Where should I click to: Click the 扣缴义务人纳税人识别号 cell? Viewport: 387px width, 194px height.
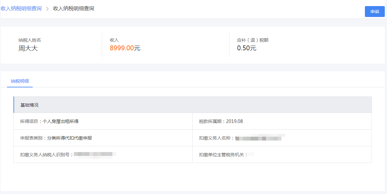[103, 155]
